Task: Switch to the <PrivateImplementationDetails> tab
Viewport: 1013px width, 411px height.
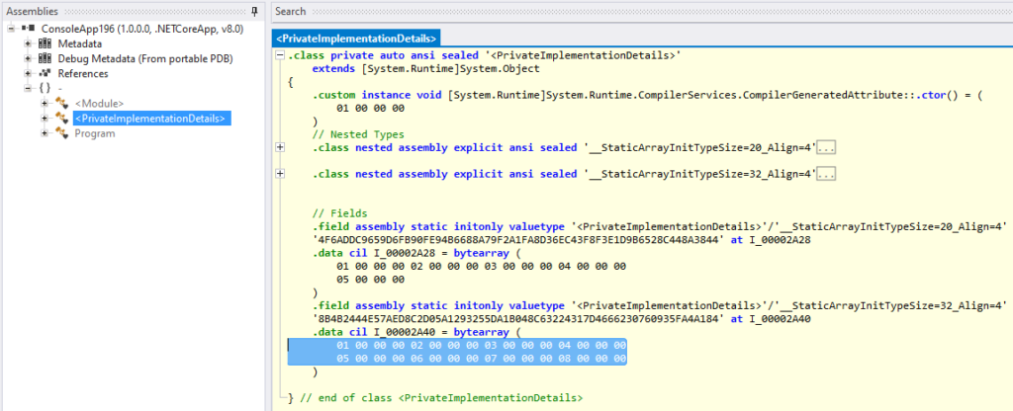Action: point(355,39)
